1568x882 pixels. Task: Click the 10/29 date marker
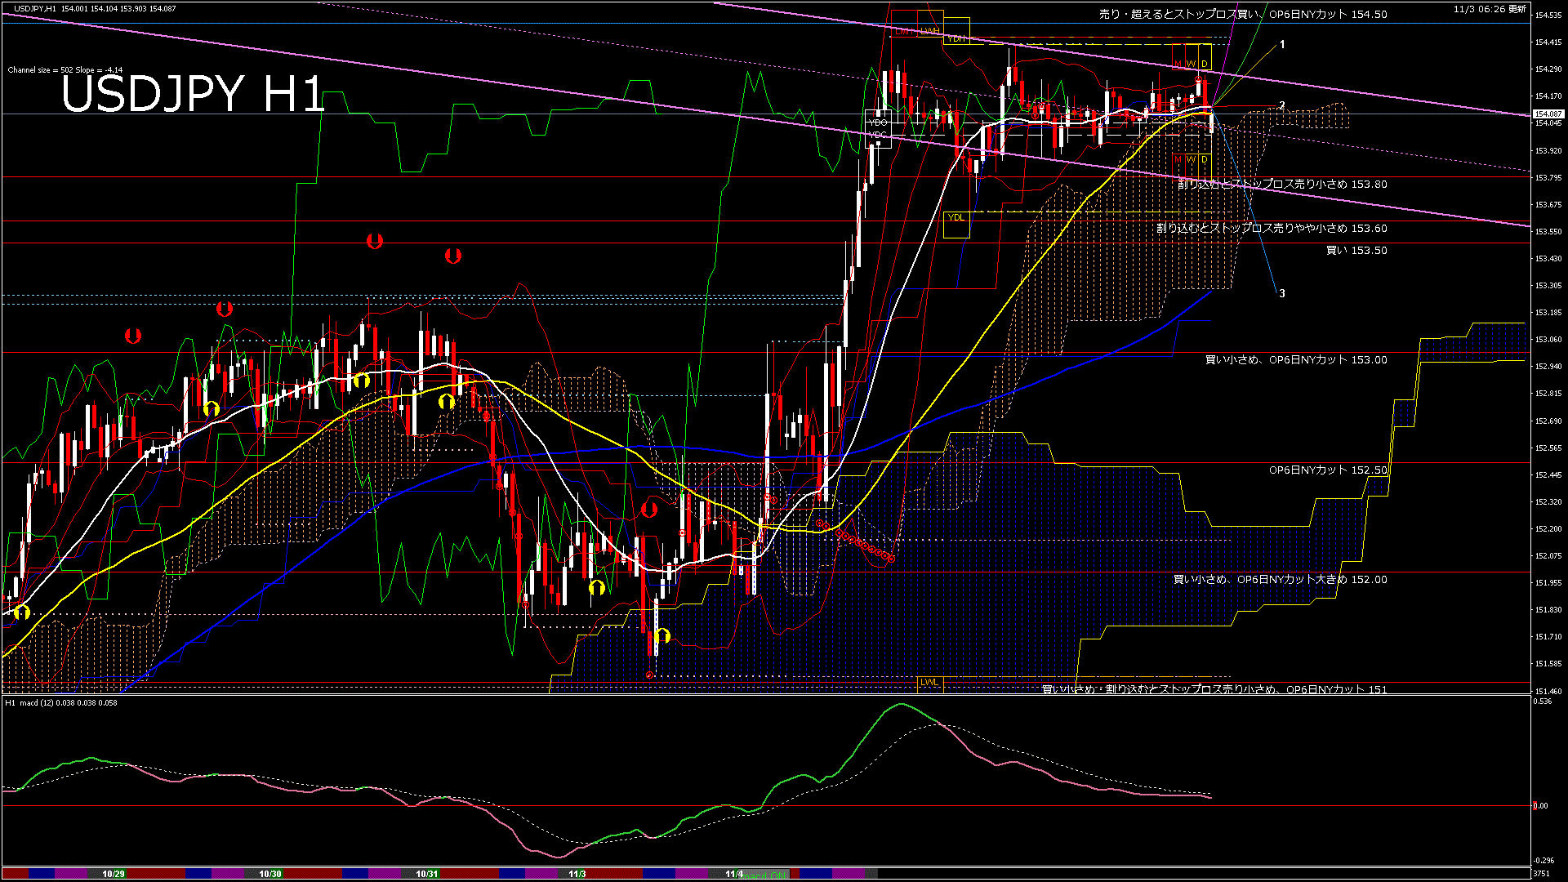coord(114,874)
